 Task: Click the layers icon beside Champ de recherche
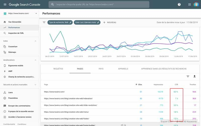coord(5,77)
